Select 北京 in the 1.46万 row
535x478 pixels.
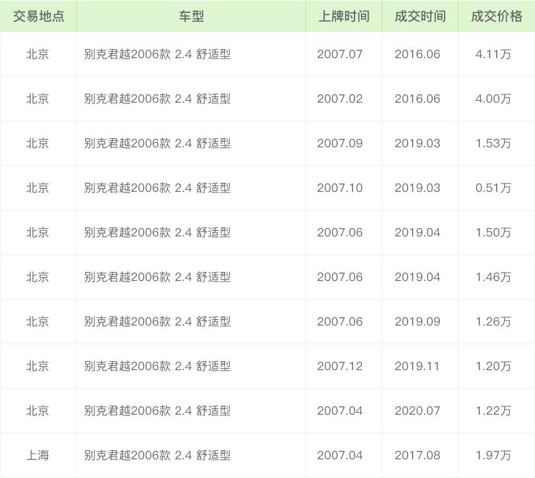38,277
